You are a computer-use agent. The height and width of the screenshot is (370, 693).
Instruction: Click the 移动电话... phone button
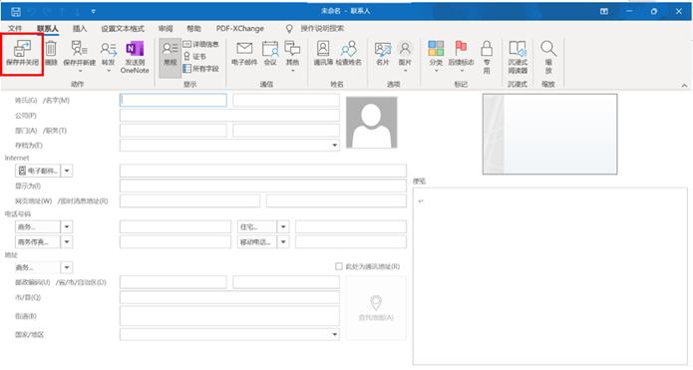click(257, 241)
